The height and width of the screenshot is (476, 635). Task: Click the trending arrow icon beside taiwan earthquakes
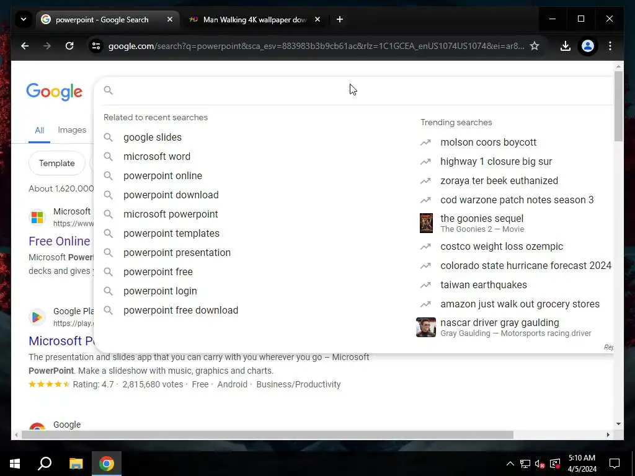425,285
